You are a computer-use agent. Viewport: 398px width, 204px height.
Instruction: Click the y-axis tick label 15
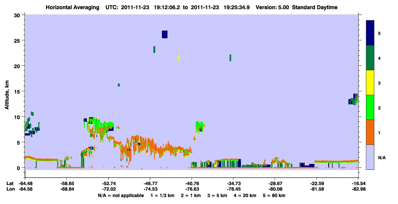pyautogui.click(x=18, y=91)
